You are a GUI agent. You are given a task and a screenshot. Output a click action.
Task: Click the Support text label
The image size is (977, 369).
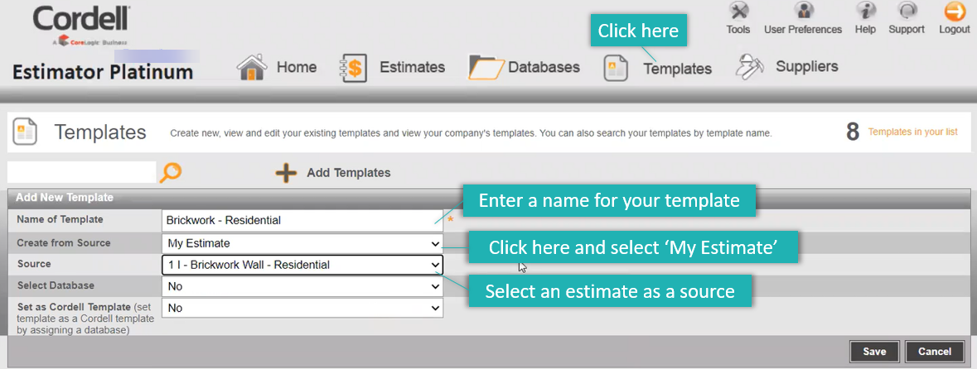907,29
